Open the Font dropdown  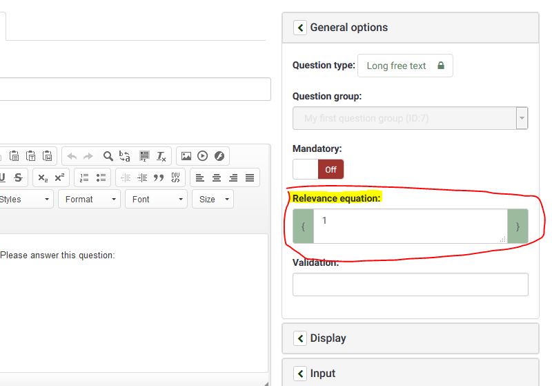click(156, 199)
